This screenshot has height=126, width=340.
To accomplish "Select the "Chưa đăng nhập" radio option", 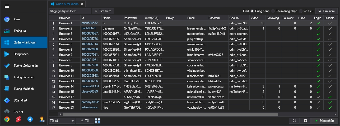I will (x=273, y=11).
